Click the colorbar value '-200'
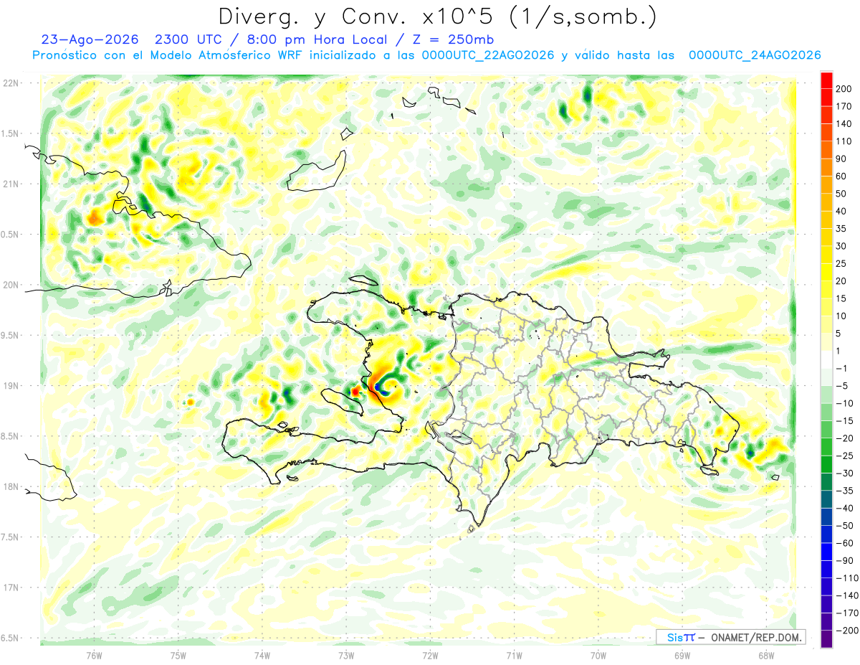The width and height of the screenshot is (860, 665). 848,630
